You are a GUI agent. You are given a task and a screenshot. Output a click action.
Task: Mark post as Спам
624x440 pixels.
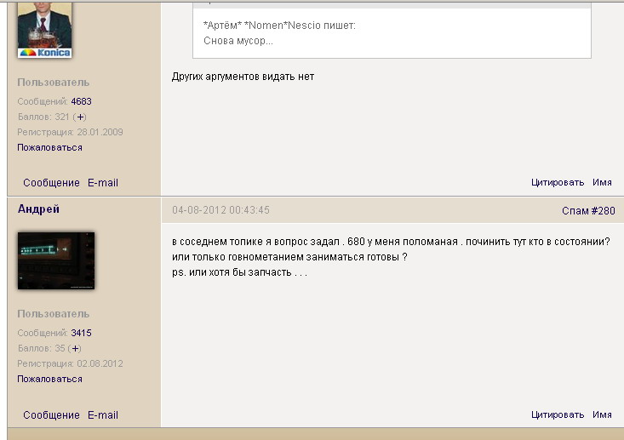click(x=575, y=210)
